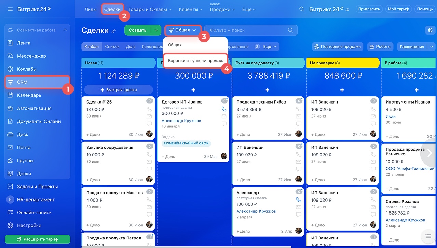Open Повторные продажи
Image resolution: width=437 pixels, height=248 pixels.
coord(337,47)
